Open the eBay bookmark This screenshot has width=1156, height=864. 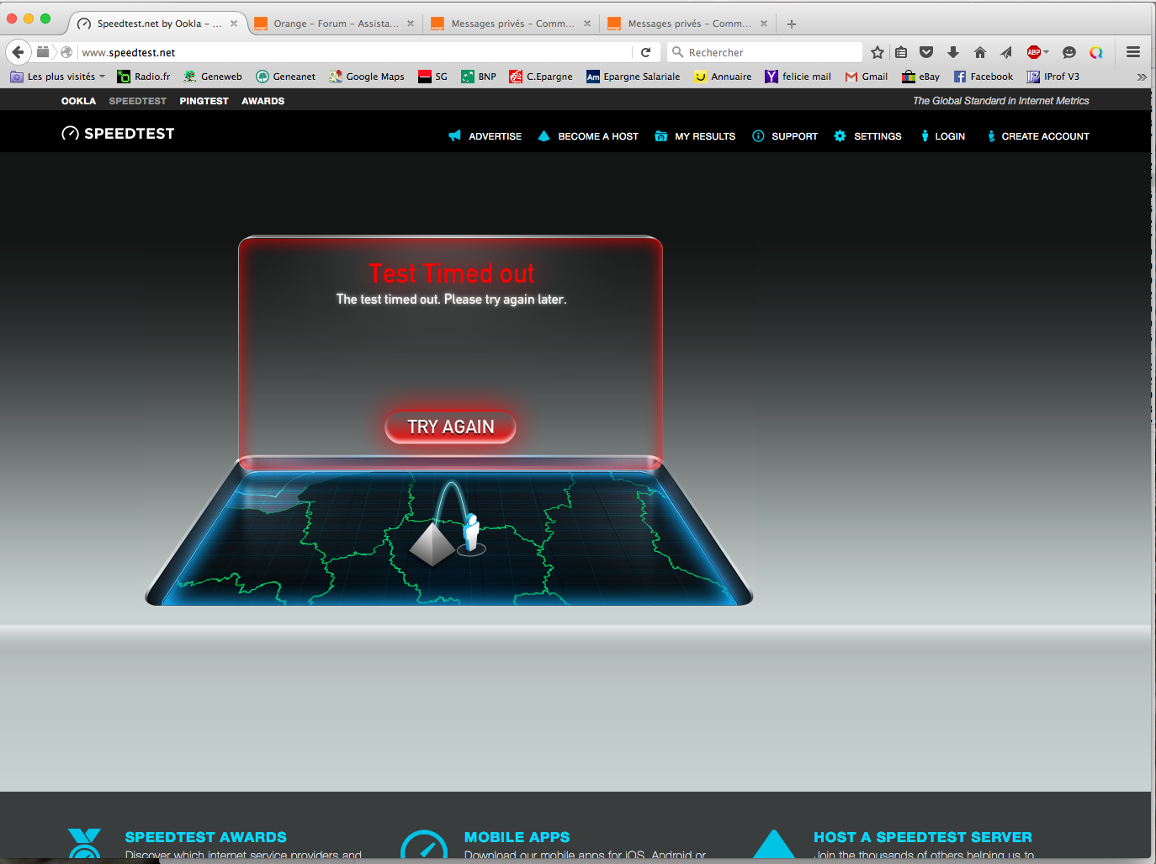[921, 77]
